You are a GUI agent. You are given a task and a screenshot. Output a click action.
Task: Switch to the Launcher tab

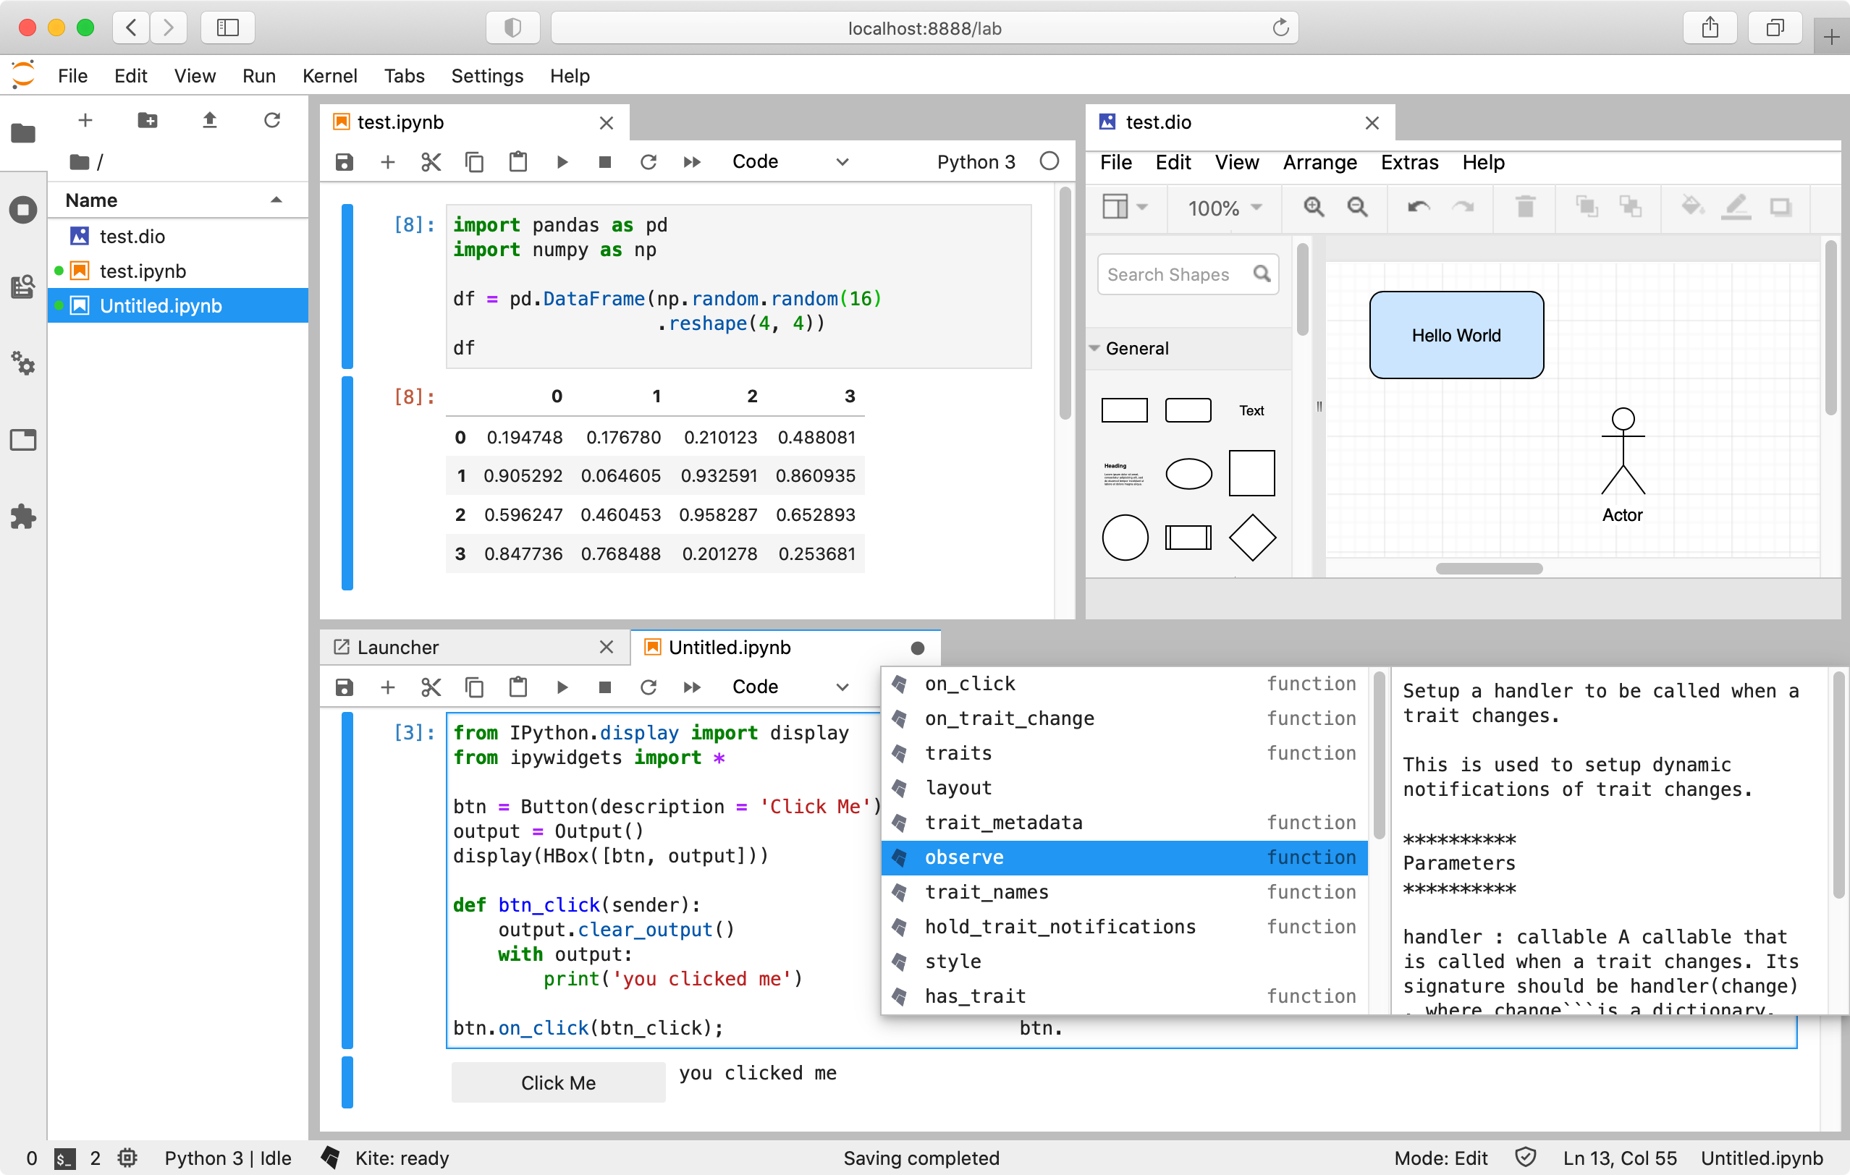[x=398, y=648]
